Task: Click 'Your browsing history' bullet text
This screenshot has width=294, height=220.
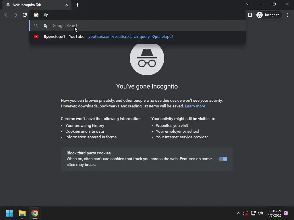Action: (x=85, y=125)
